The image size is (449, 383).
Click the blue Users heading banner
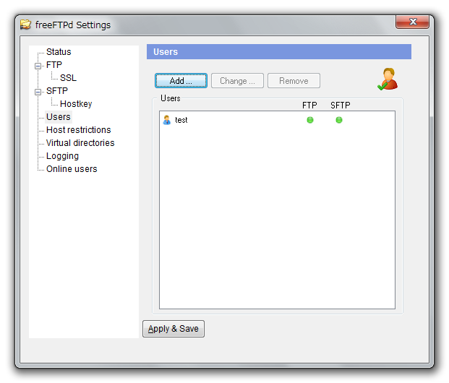click(x=279, y=52)
